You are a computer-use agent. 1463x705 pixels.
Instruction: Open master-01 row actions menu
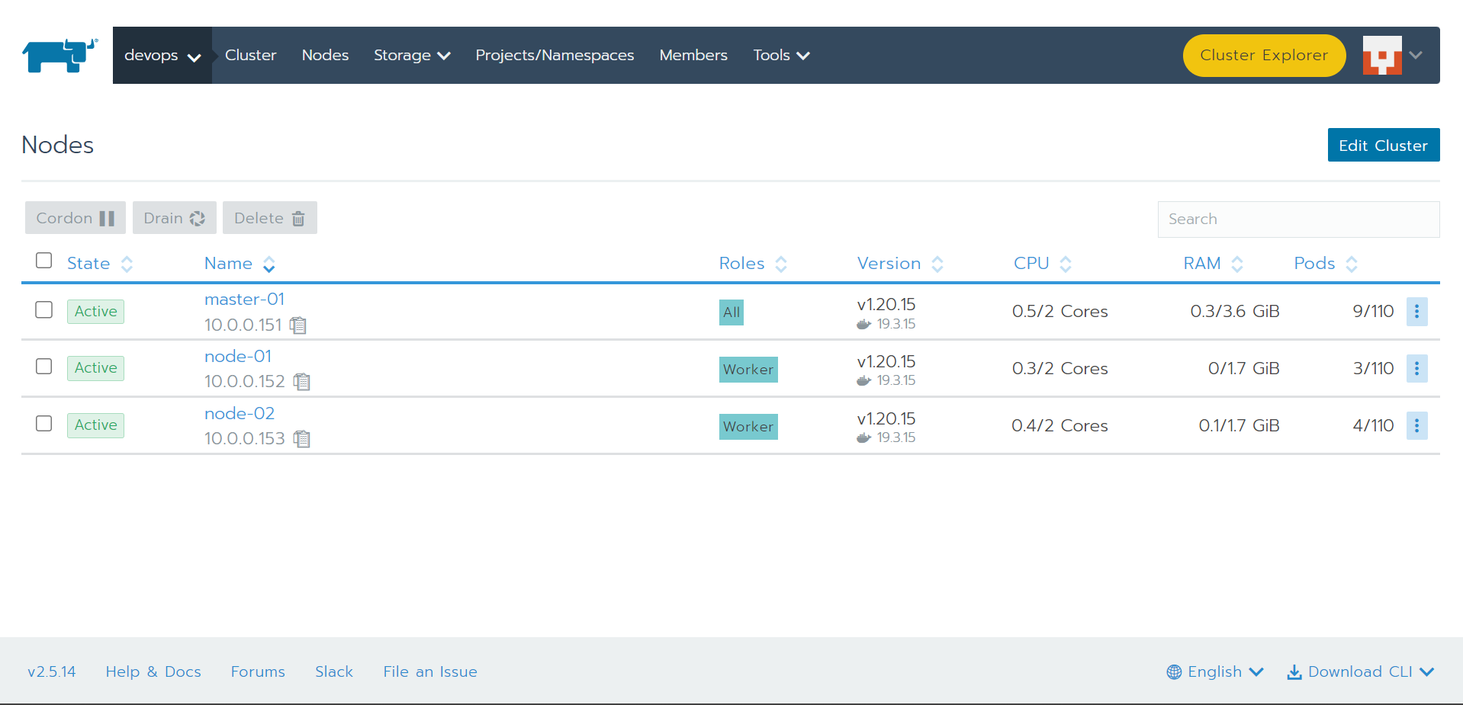click(x=1416, y=311)
